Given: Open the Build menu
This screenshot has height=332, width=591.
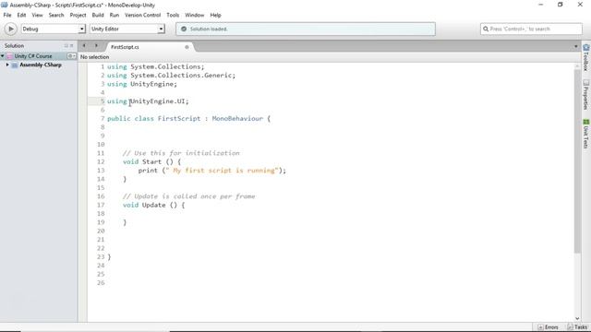Looking at the screenshot, I should point(98,15).
